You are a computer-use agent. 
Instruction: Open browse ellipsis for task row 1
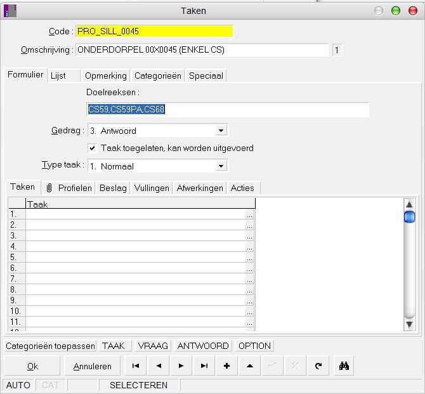(x=250, y=214)
